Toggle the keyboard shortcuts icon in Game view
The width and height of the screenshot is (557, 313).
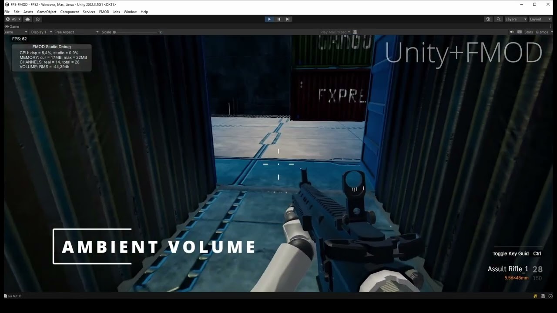click(519, 32)
